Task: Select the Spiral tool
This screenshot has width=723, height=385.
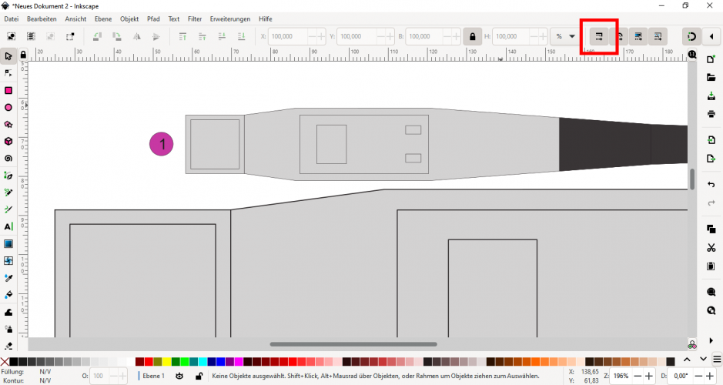Action: 8,159
